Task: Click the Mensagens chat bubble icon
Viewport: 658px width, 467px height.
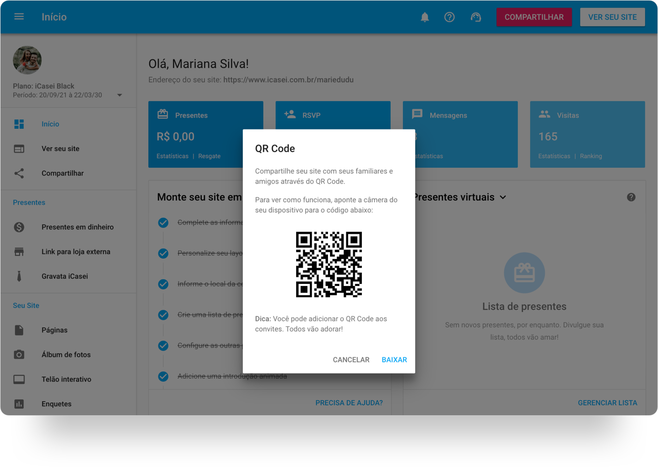Action: [x=417, y=114]
